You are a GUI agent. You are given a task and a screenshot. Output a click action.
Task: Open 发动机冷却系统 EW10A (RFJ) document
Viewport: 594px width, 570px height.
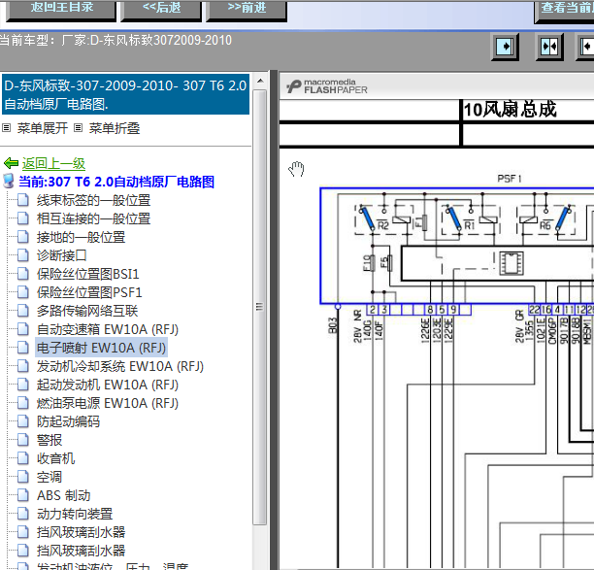[120, 366]
